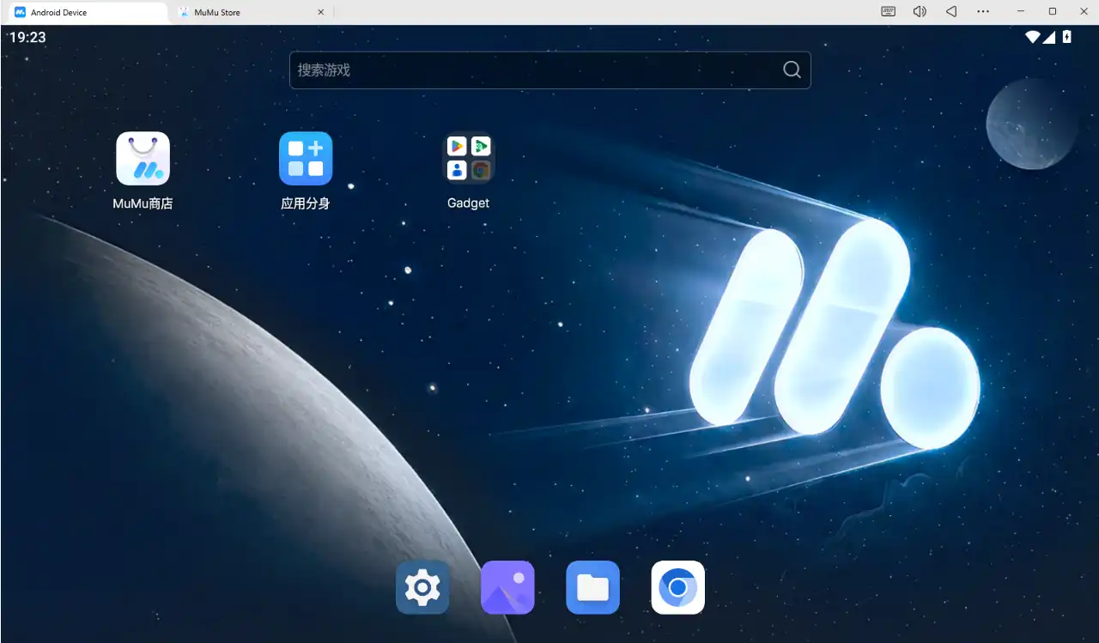Open the three-dots more menu
Viewport: 1099px width, 643px height.
click(x=983, y=12)
